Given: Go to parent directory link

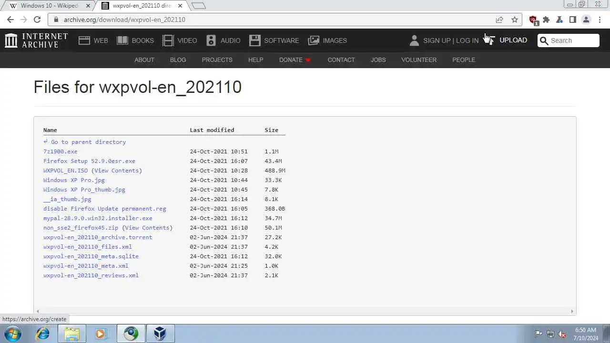Looking at the screenshot, I should (84, 142).
